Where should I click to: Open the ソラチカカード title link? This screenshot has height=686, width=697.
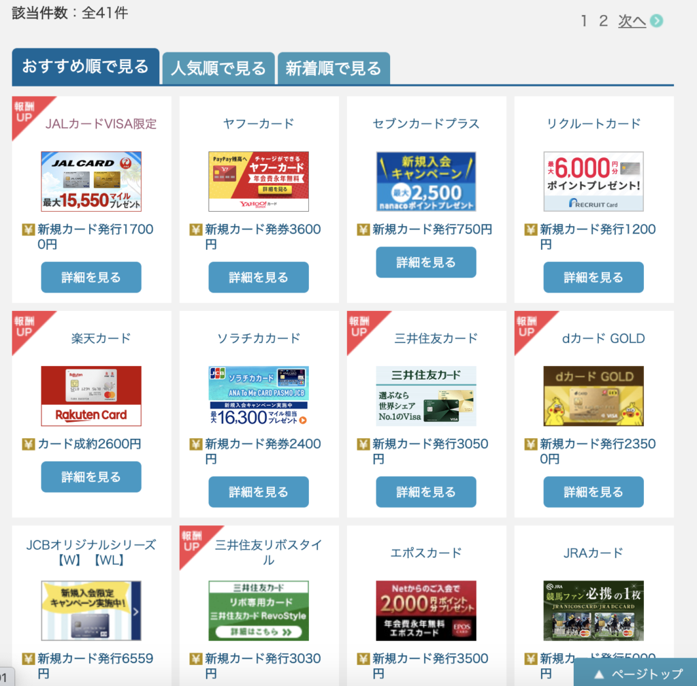point(259,338)
